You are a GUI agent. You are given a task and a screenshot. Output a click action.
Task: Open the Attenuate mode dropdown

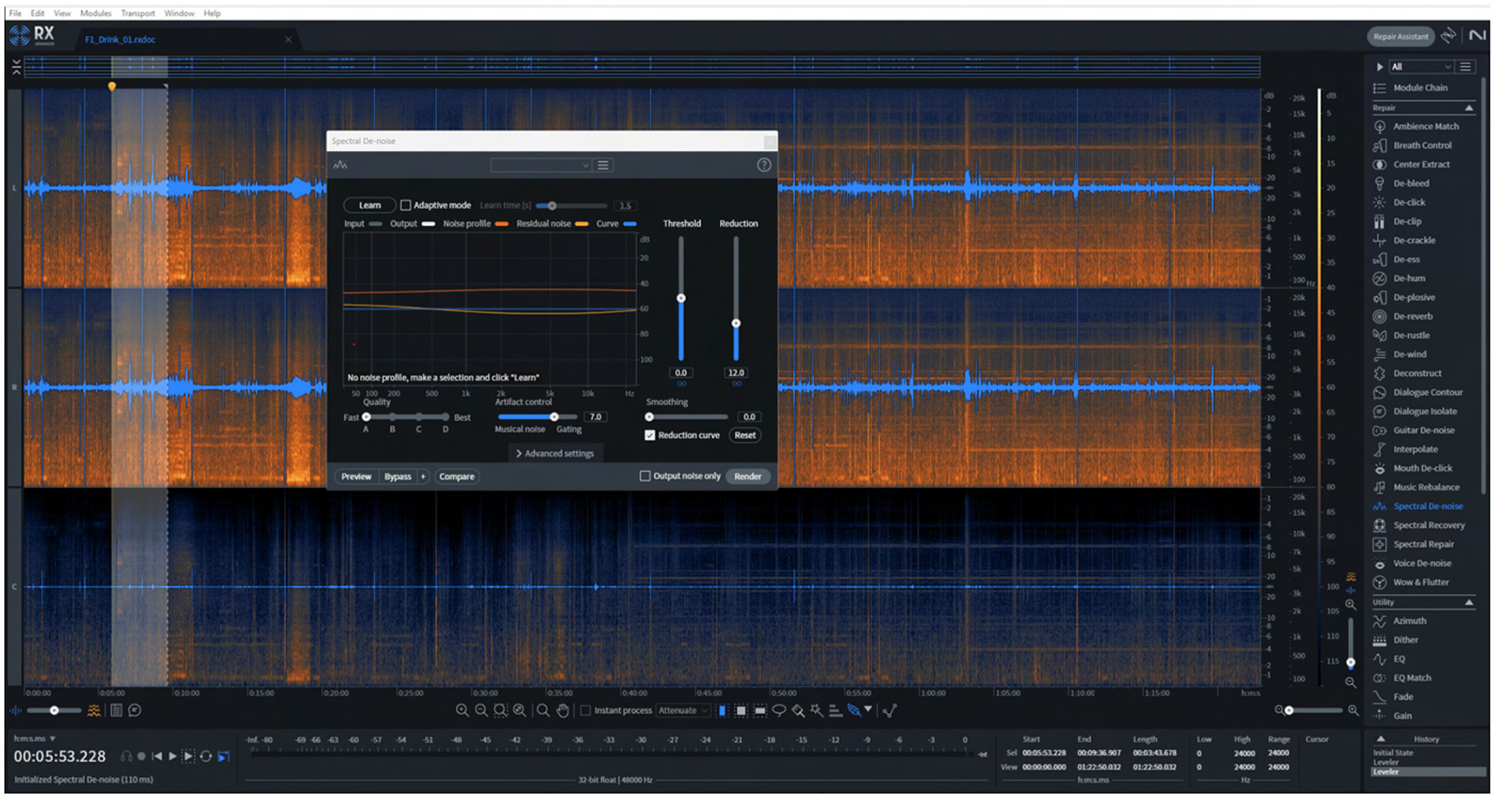click(x=683, y=710)
